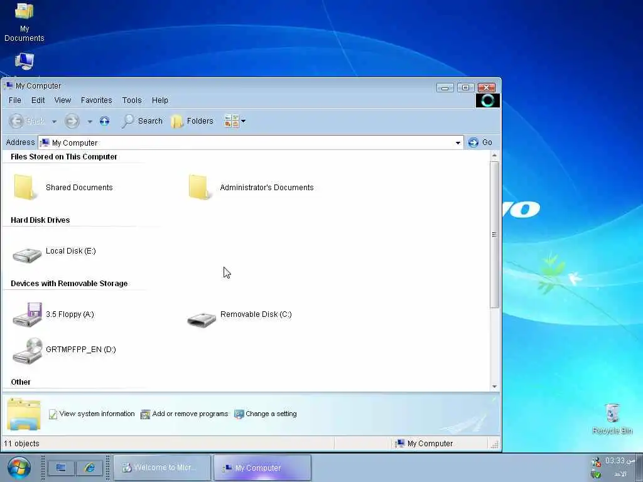This screenshot has height=482, width=643.
Task: Click the View system information icon
Action: pyautogui.click(x=53, y=414)
